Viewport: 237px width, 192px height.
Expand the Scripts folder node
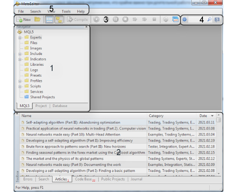[x=20, y=87]
